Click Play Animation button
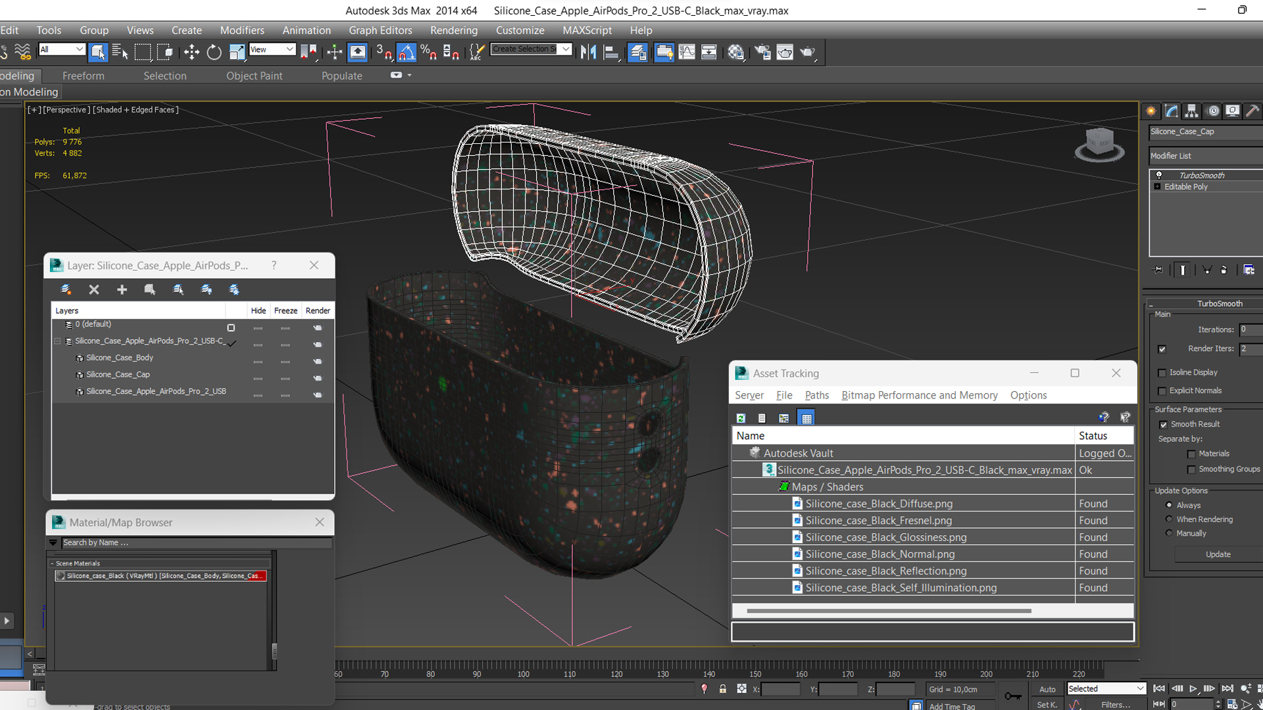This screenshot has height=710, width=1263. [x=1193, y=688]
